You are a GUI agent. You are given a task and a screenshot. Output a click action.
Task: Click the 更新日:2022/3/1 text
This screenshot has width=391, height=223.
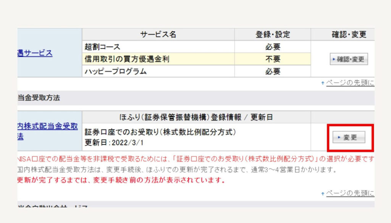coord(114,143)
